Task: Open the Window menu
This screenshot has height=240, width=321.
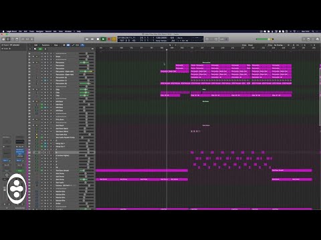Action: coord(68,31)
